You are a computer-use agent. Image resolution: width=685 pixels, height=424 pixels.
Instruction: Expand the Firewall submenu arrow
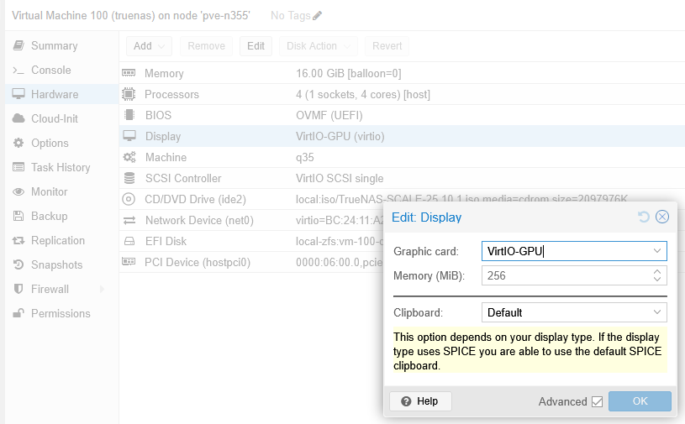click(103, 290)
